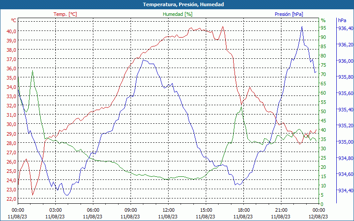Click humidity axis value 50

tap(323, 111)
